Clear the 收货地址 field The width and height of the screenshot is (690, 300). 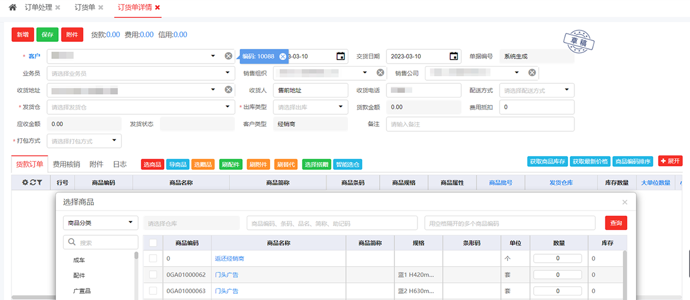[x=228, y=90]
